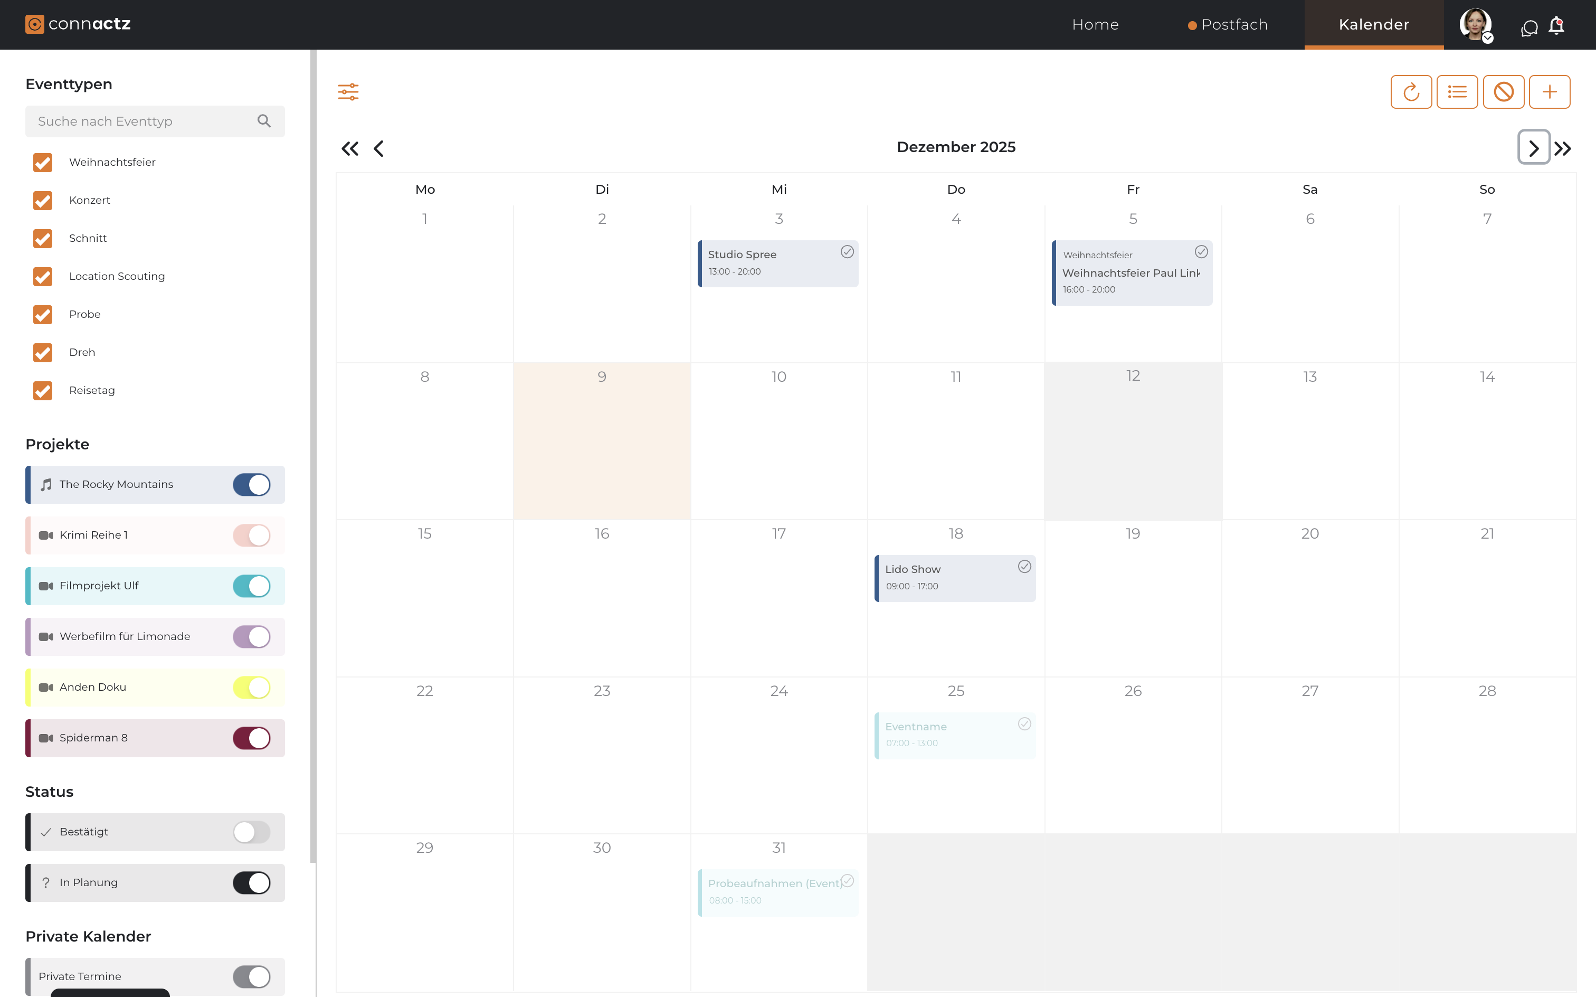Enable the Bestätigt status toggle
Image resolution: width=1596 pixels, height=997 pixels.
251,832
